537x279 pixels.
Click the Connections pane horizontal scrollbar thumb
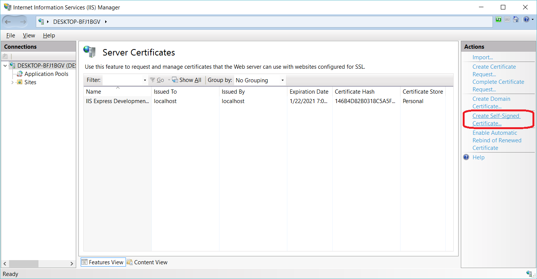pyautogui.click(x=23, y=264)
